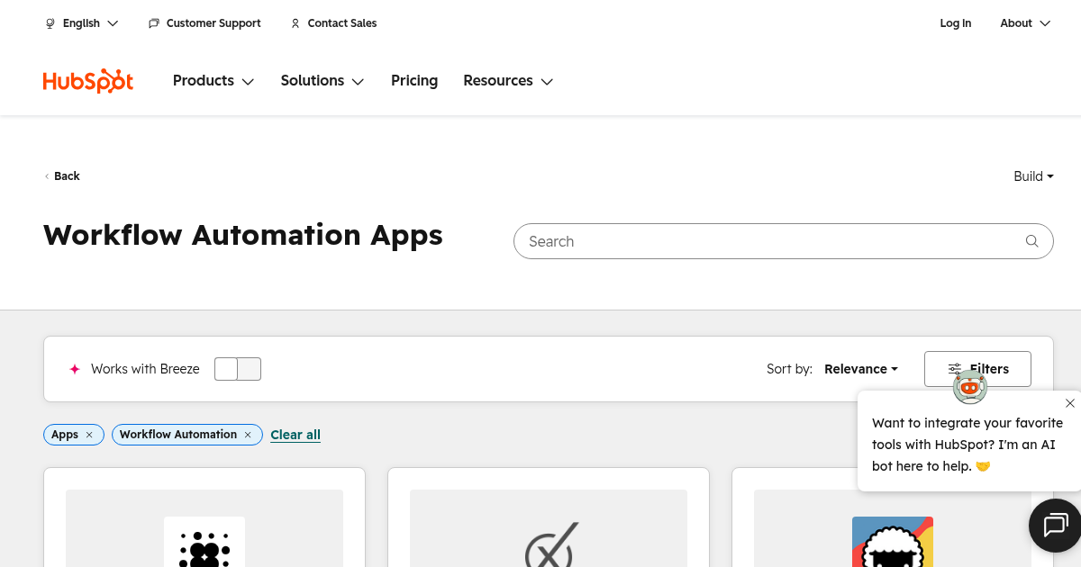
Task: Remove the Apps filter chip
Action: point(89,435)
